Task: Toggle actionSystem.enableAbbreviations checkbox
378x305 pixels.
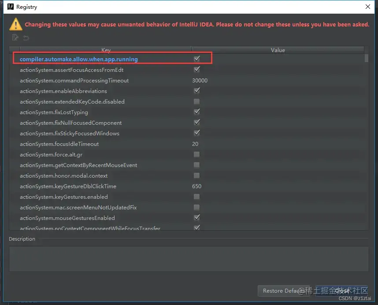Action: 197,90
